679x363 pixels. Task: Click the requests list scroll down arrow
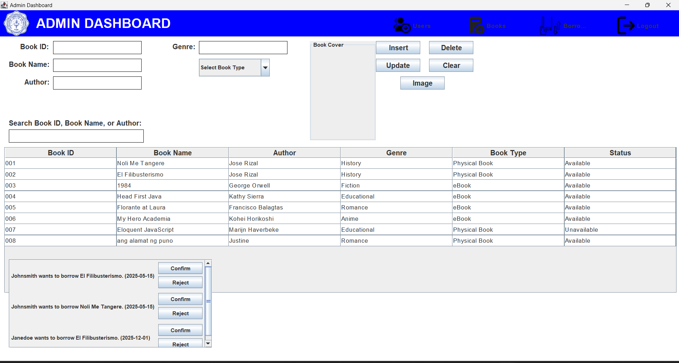click(208, 344)
